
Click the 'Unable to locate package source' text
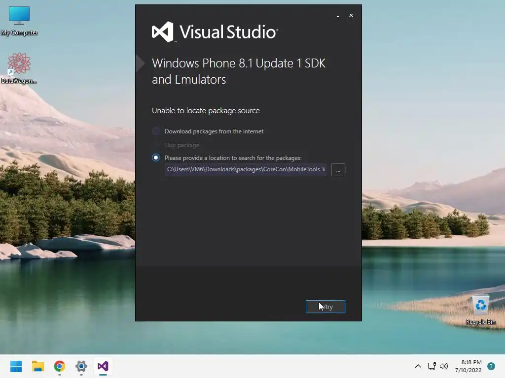click(206, 111)
